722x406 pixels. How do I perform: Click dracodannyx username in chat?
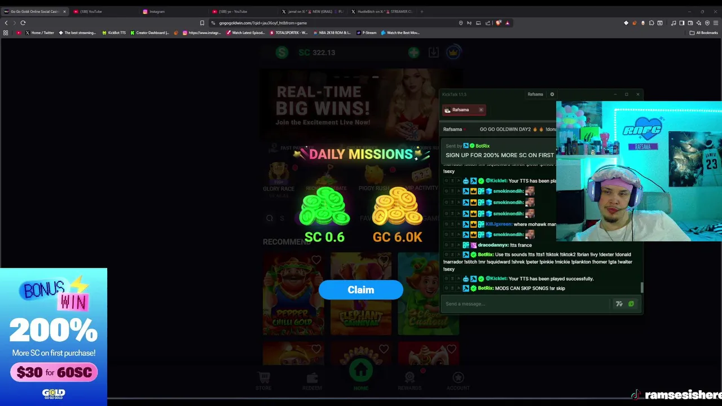pos(492,245)
